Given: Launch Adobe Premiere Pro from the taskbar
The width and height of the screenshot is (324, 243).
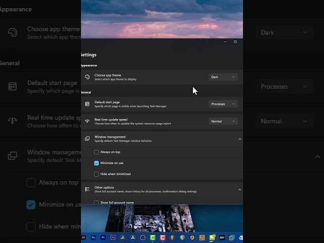Looking at the screenshot, I should coord(103,237).
